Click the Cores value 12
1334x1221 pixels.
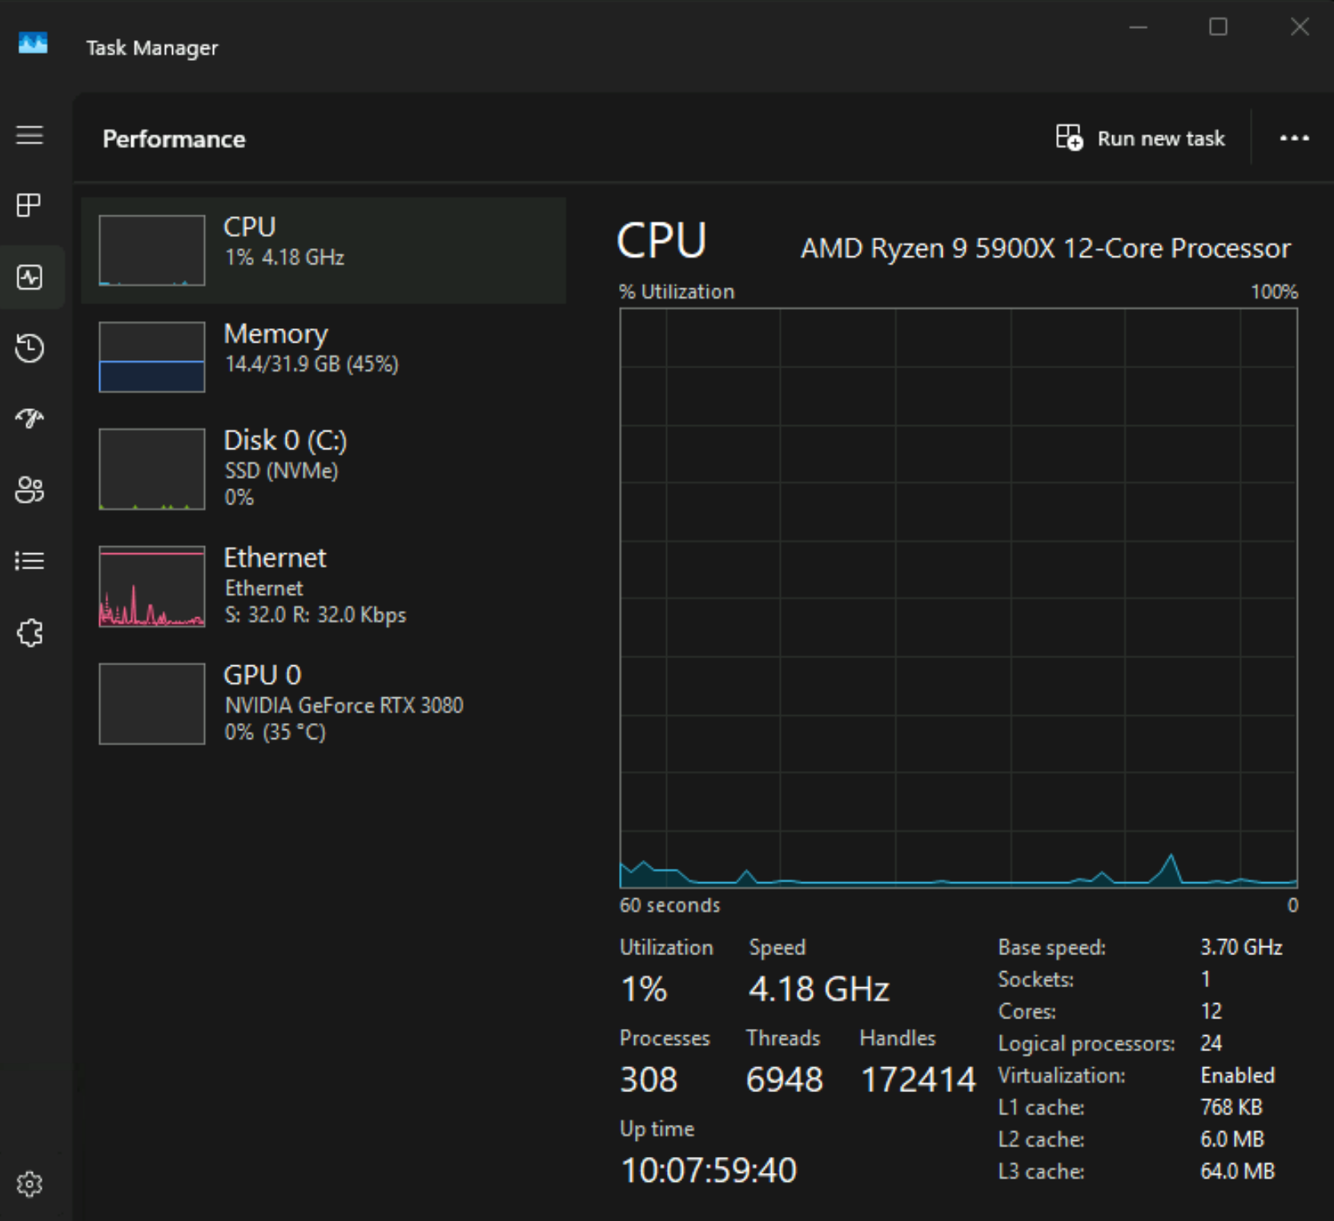click(1211, 1011)
